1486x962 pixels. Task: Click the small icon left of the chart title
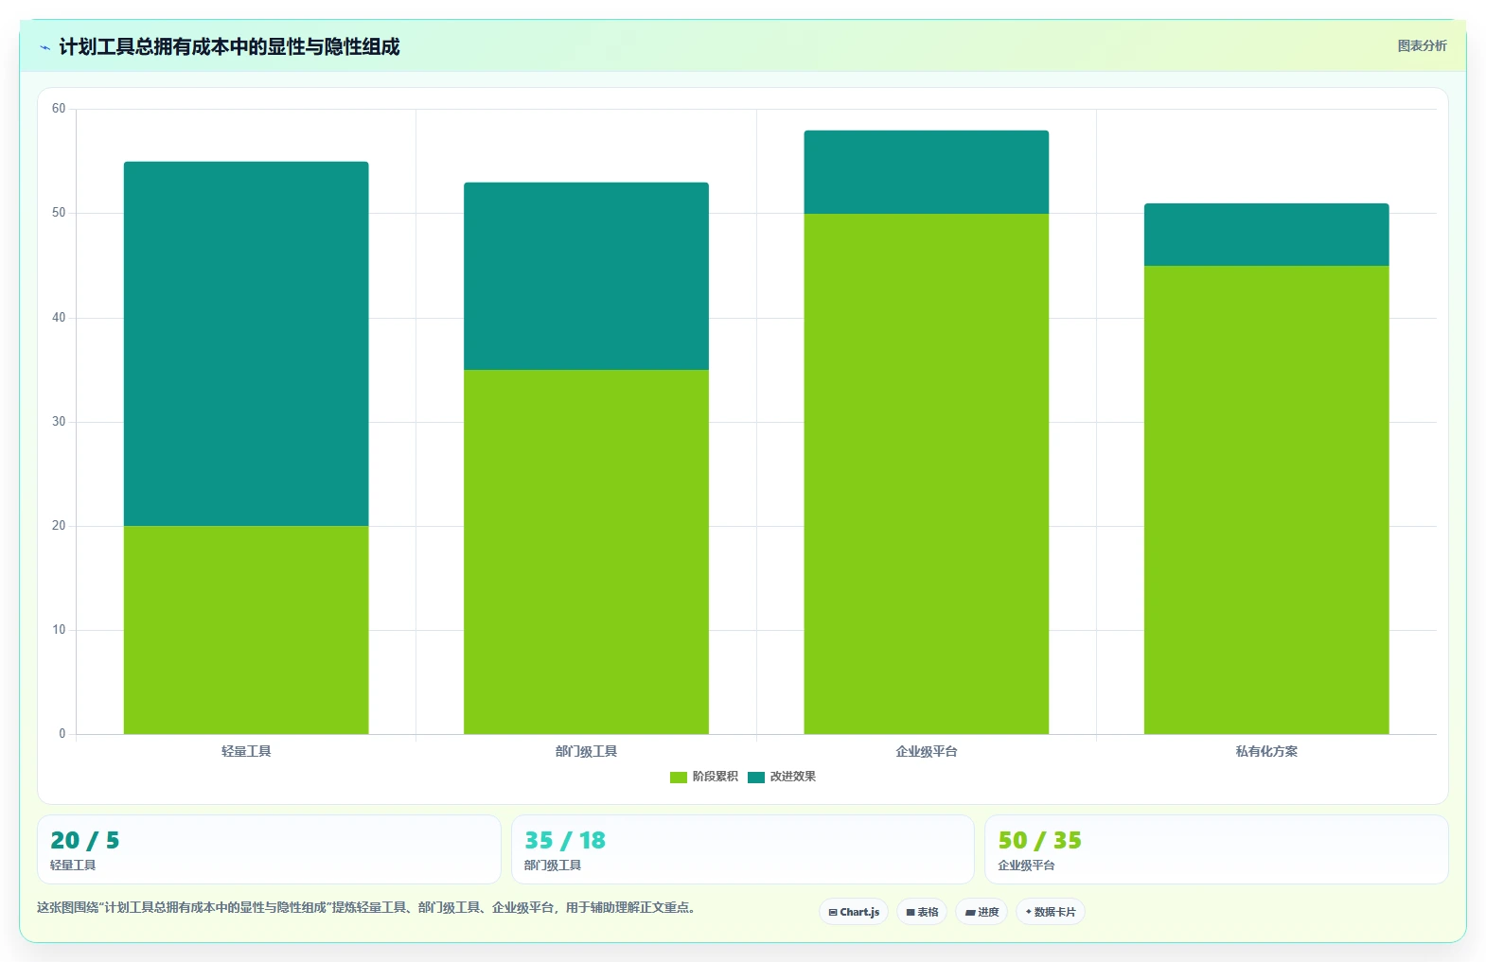(44, 47)
